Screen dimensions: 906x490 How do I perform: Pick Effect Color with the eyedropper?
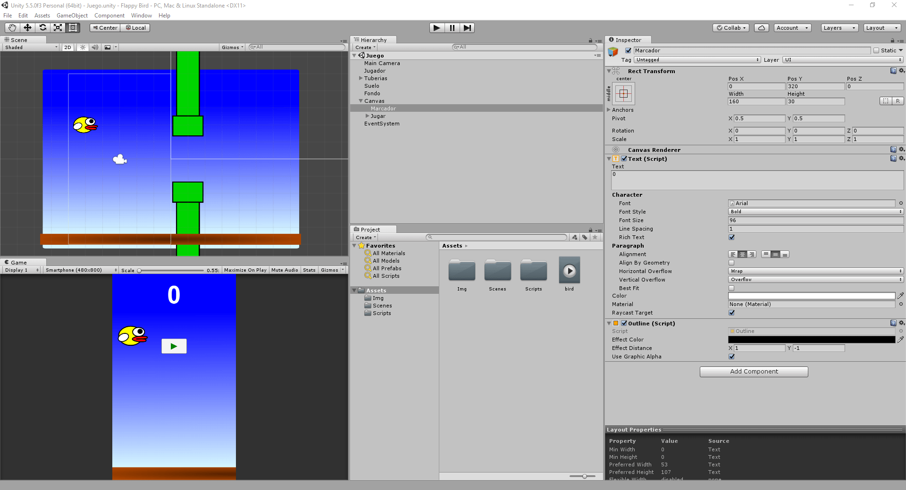pos(900,340)
